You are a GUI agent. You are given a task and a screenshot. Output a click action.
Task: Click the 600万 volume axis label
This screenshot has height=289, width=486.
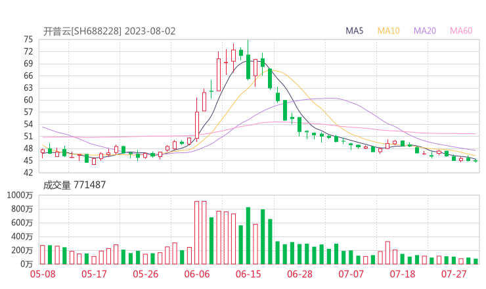click(x=22, y=223)
